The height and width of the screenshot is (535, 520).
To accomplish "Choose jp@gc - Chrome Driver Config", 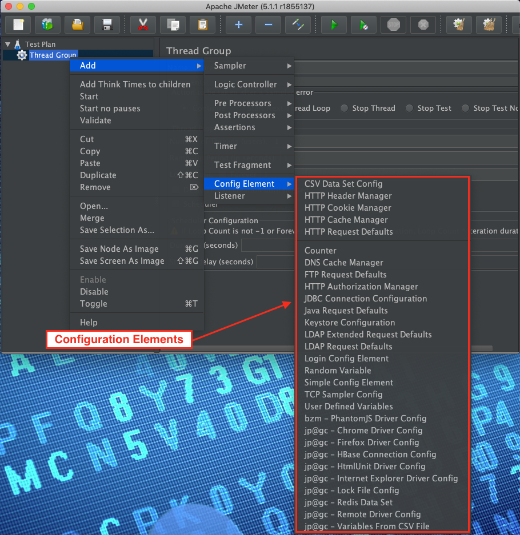I will (x=382, y=431).
